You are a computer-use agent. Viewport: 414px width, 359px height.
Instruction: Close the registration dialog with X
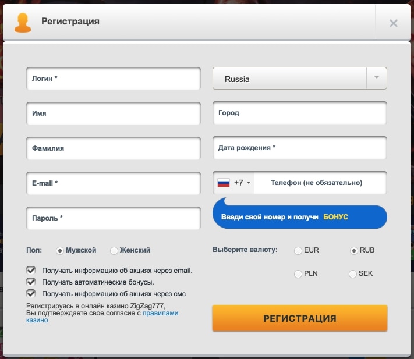tap(394, 23)
